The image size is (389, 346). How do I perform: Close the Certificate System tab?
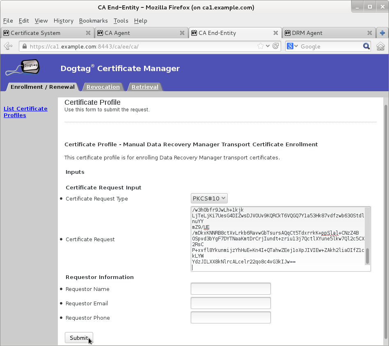[x=88, y=33]
